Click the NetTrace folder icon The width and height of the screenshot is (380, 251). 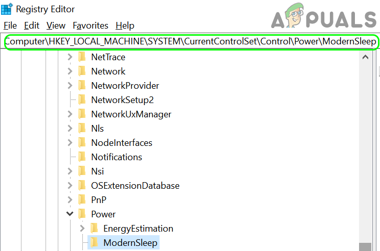82,57
